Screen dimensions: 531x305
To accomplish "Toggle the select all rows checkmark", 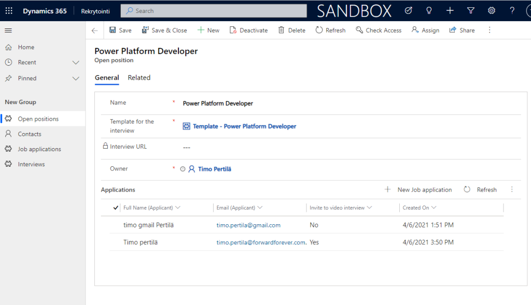I will click(x=116, y=208).
